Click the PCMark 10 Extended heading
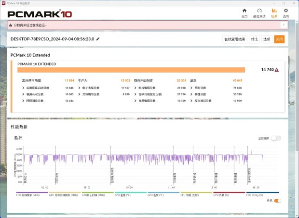Screen dimensions: 299x218 [x=30, y=55]
